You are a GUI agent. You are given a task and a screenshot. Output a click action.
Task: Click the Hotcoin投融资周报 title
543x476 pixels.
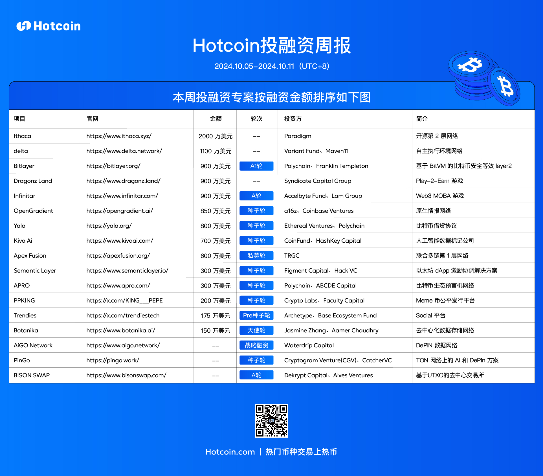pyautogui.click(x=272, y=45)
